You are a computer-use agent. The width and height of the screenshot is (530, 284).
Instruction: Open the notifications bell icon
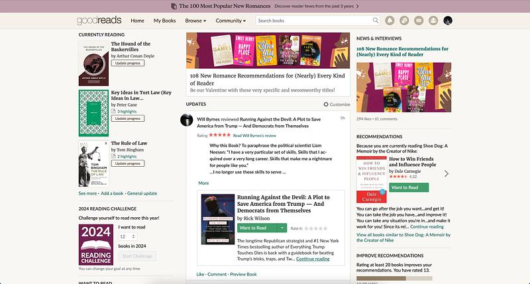point(390,21)
